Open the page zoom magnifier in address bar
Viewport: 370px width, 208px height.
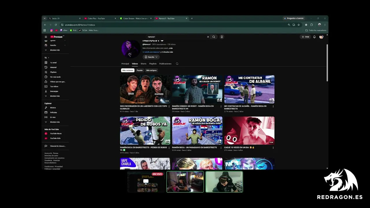(289, 25)
